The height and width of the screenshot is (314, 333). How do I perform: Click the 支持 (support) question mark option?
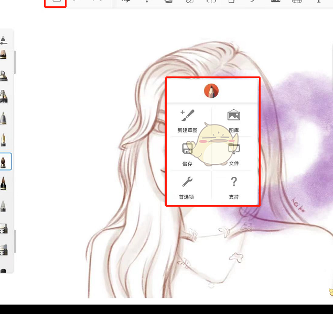coord(234,188)
